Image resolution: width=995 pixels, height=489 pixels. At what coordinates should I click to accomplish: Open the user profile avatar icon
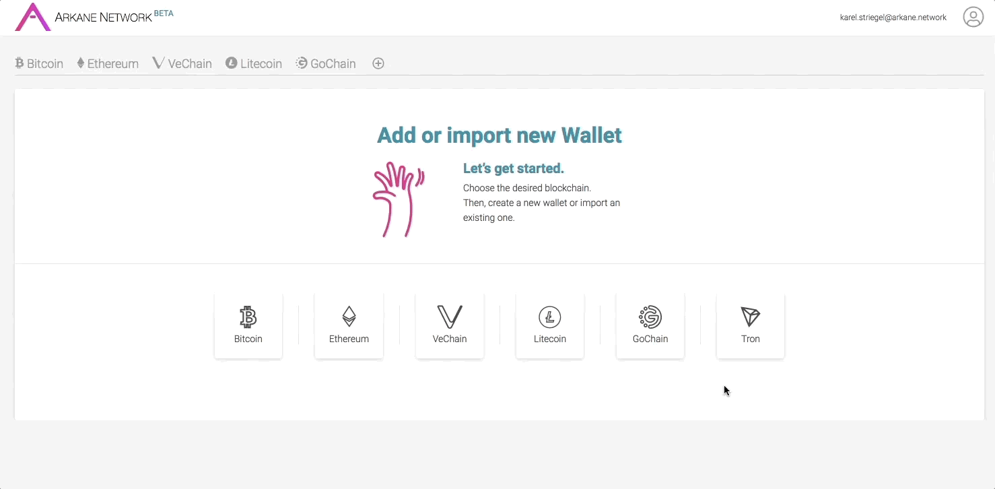973,17
